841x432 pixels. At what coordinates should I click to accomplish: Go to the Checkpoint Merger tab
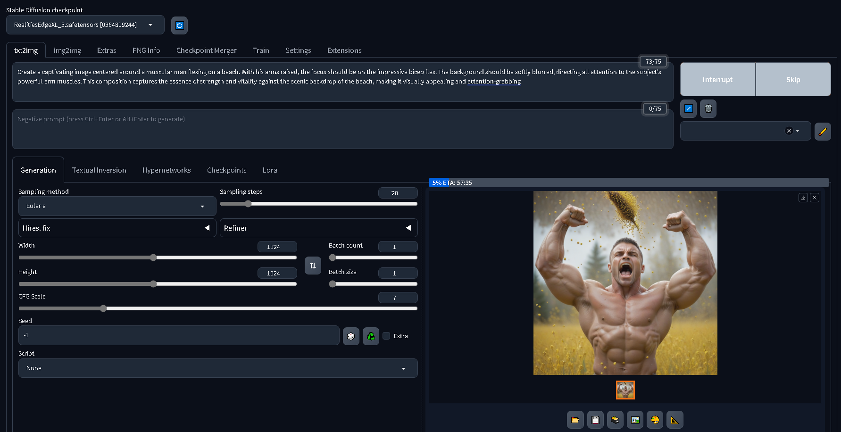[x=207, y=50]
